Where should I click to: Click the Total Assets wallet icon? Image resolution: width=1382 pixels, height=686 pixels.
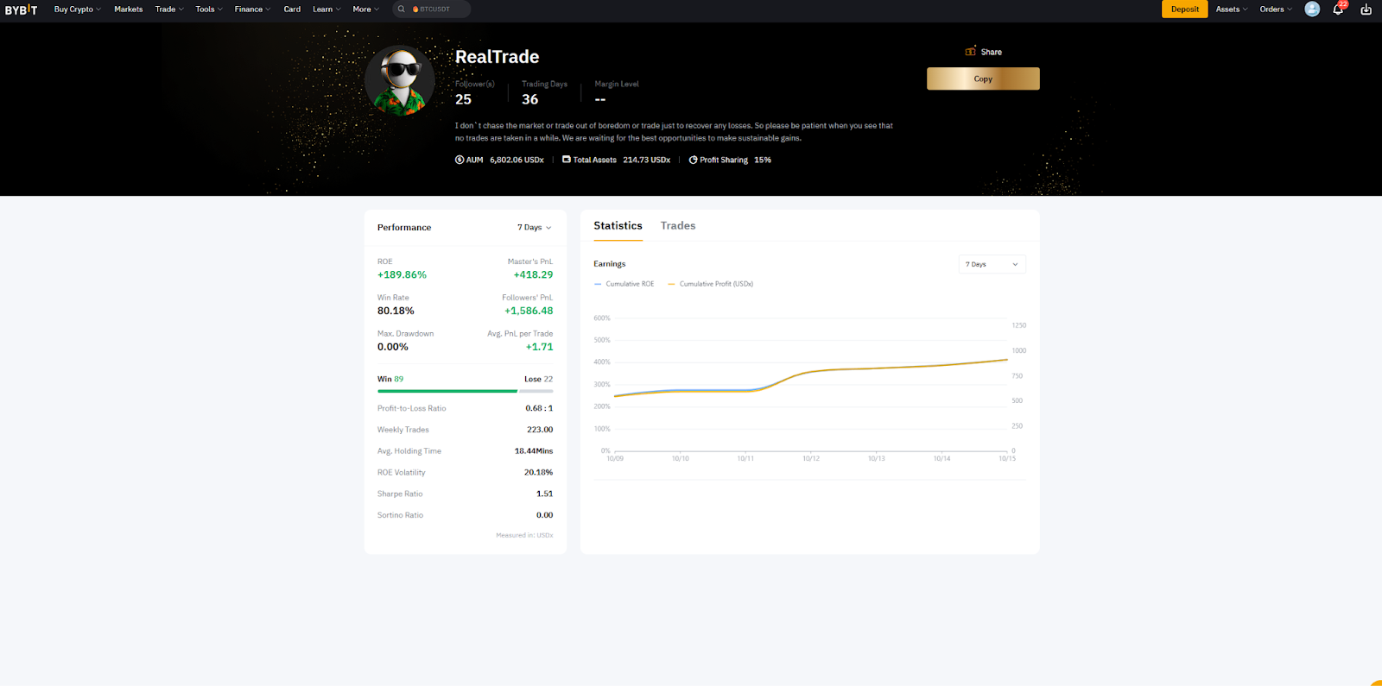(x=567, y=160)
